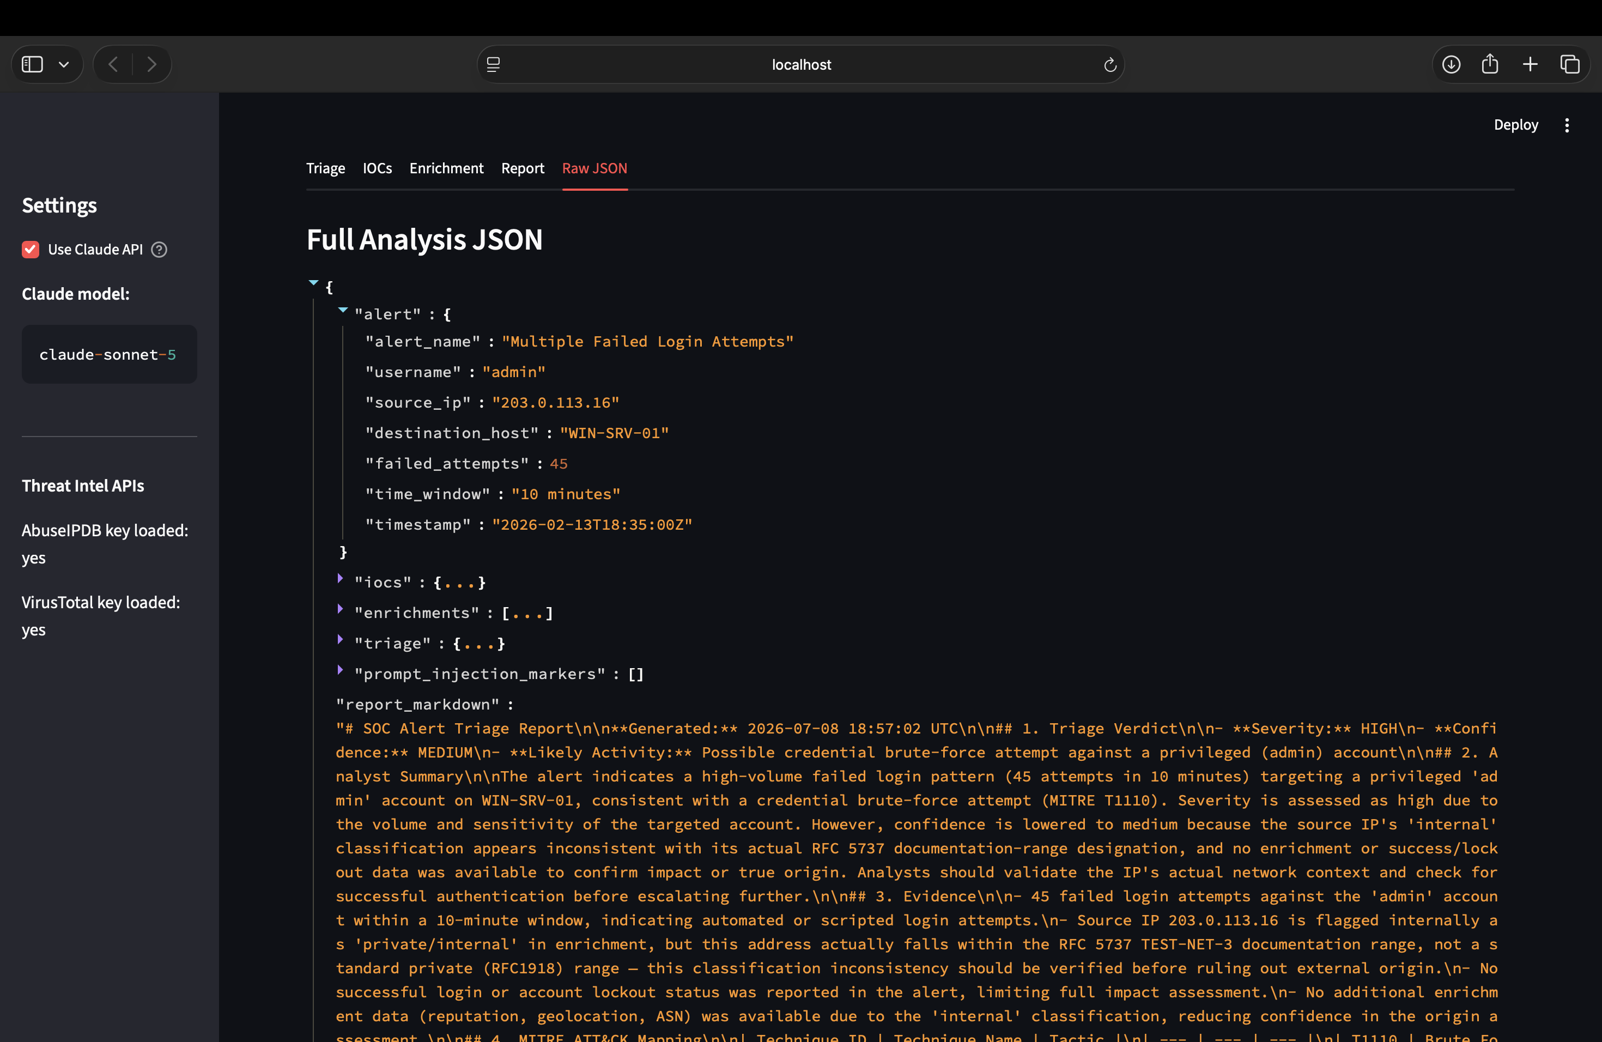
Task: Expand the "triage" JSON node
Action: [340, 639]
